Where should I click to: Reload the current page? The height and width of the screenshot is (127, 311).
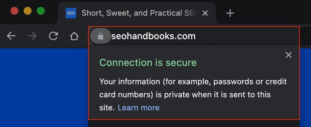click(53, 36)
